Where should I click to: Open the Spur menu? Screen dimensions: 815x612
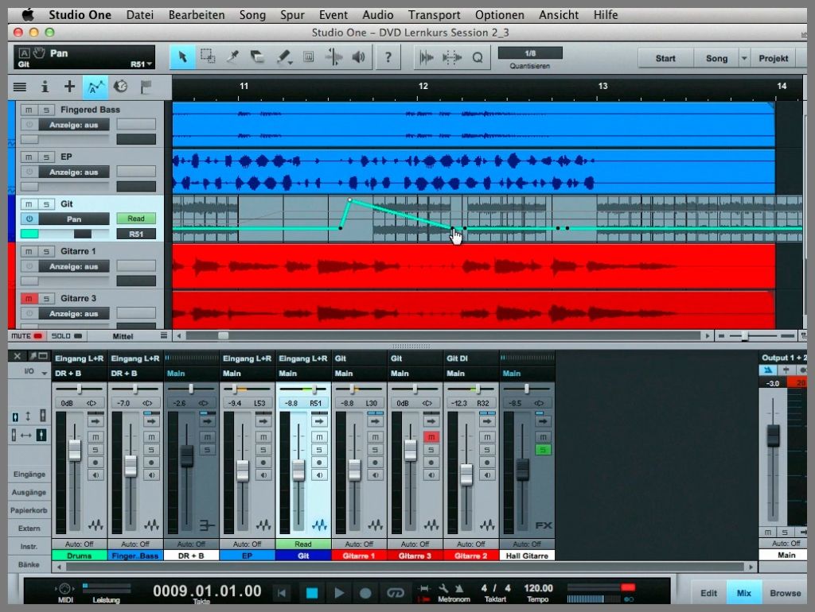[x=292, y=15]
